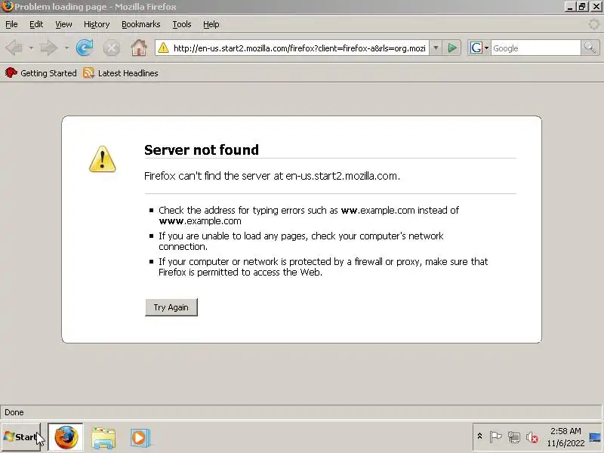Open the Windows Start button
Image resolution: width=604 pixels, height=453 pixels.
21,437
